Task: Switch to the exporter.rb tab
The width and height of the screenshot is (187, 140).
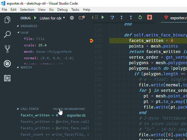Action: coord(174,17)
